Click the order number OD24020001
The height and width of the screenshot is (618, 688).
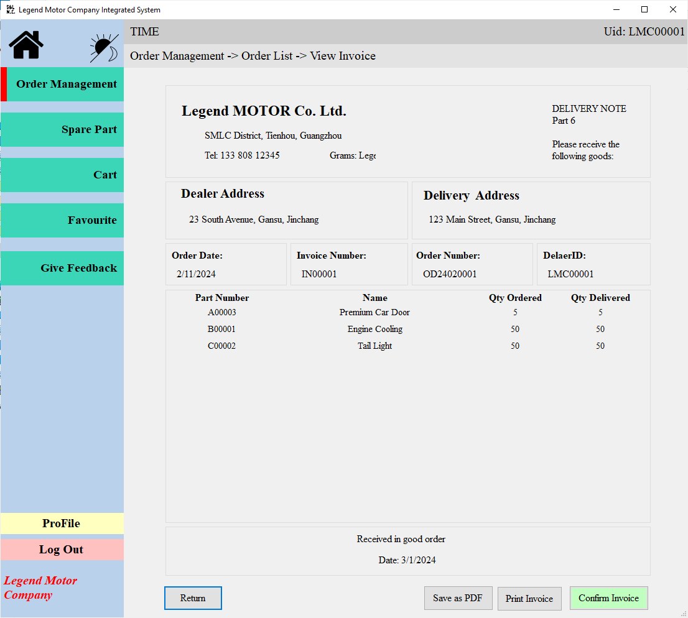pos(450,274)
